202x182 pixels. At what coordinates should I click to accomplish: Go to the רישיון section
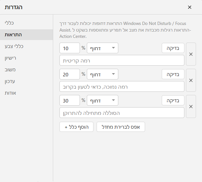coord(26,58)
